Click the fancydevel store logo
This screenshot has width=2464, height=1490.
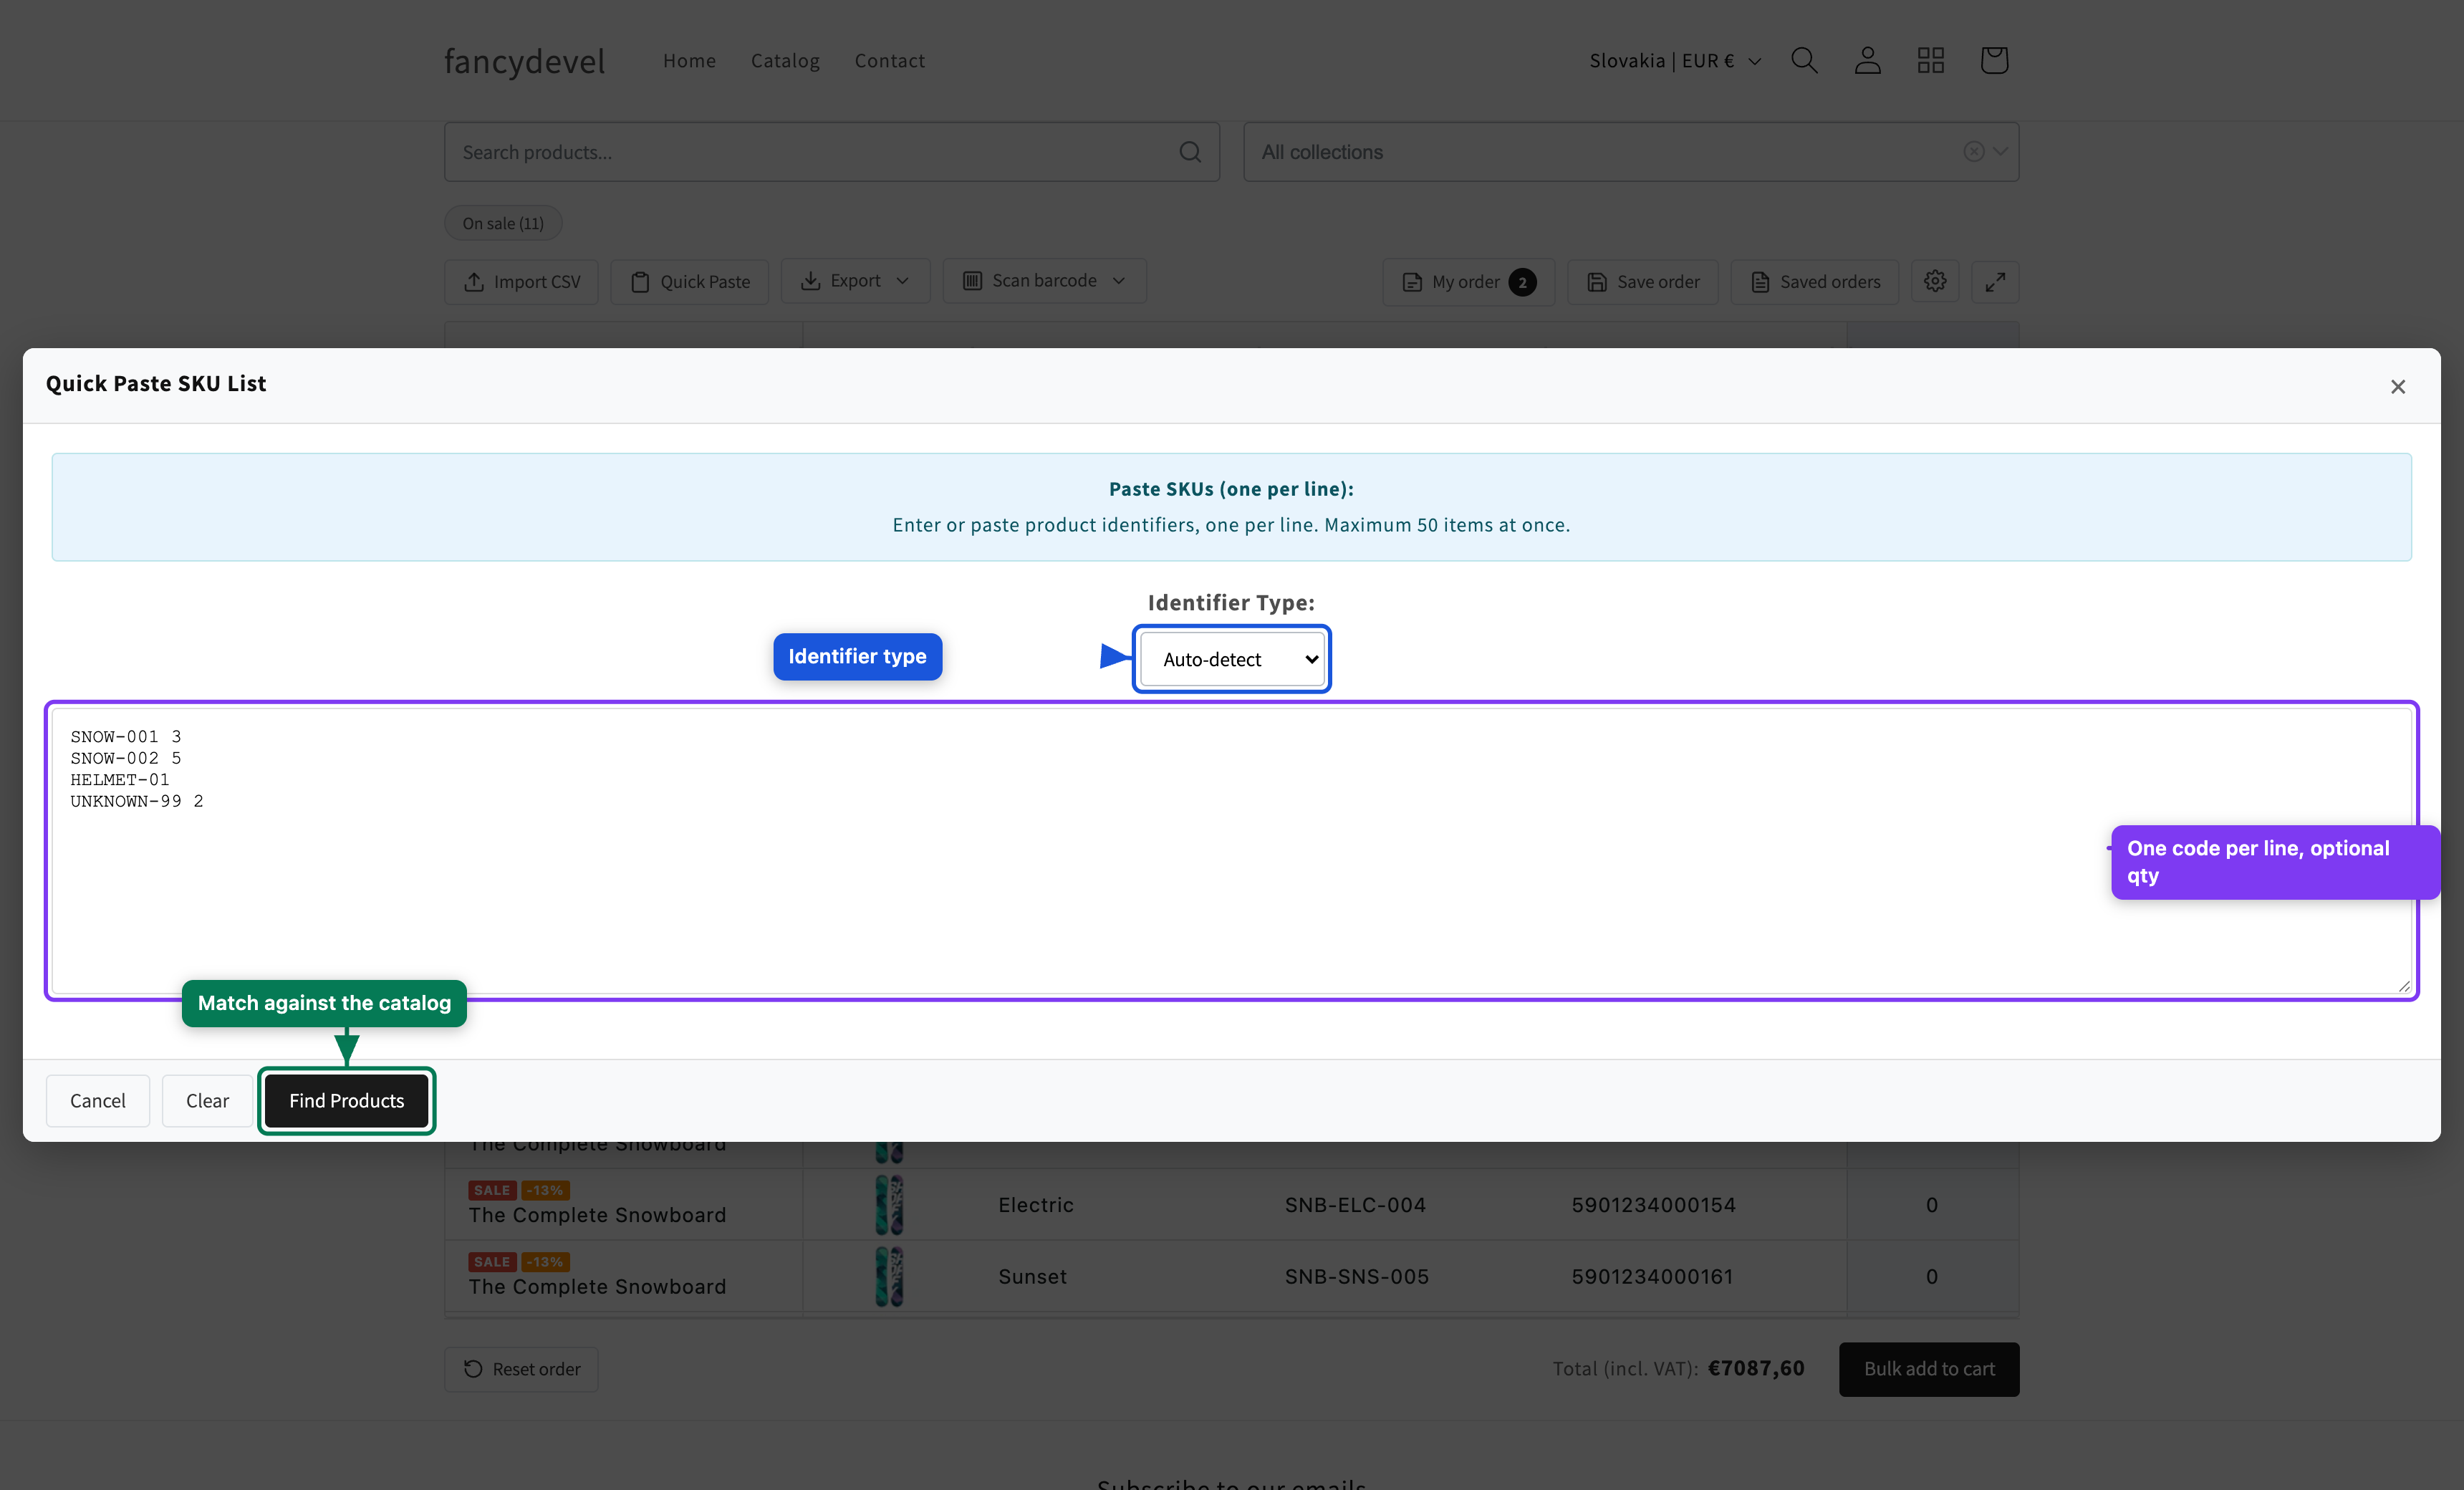[x=524, y=61]
